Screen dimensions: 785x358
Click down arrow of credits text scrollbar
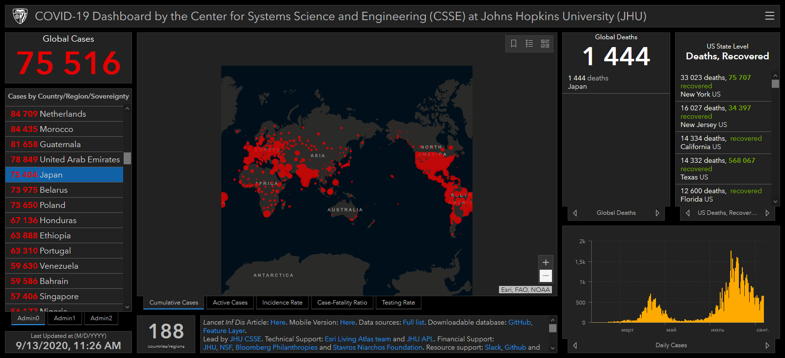tap(553, 349)
